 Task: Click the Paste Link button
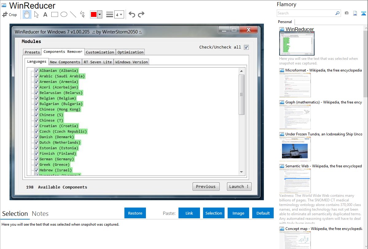(189, 213)
